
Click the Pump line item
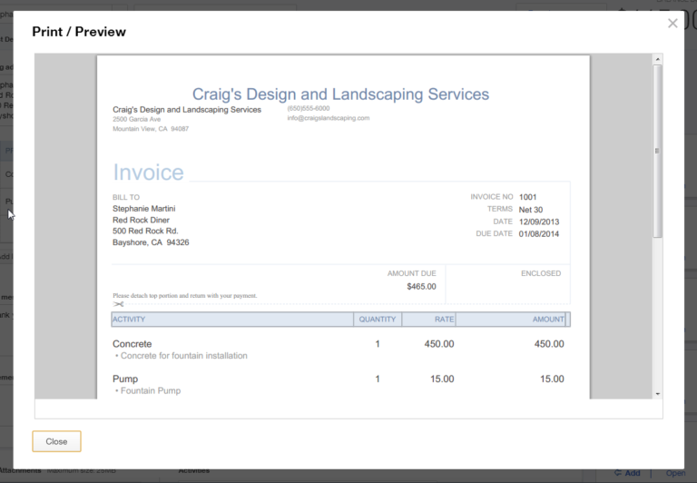[124, 379]
